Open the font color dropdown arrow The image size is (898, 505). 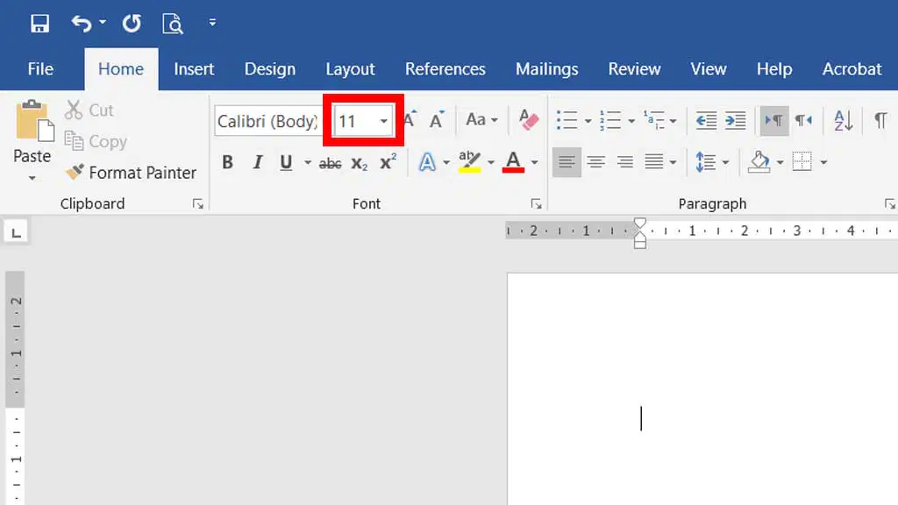534,162
